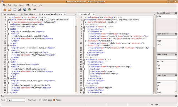The image size is (178, 107).
Task: Click the Print toolbar icon
Action: pos(20,9)
